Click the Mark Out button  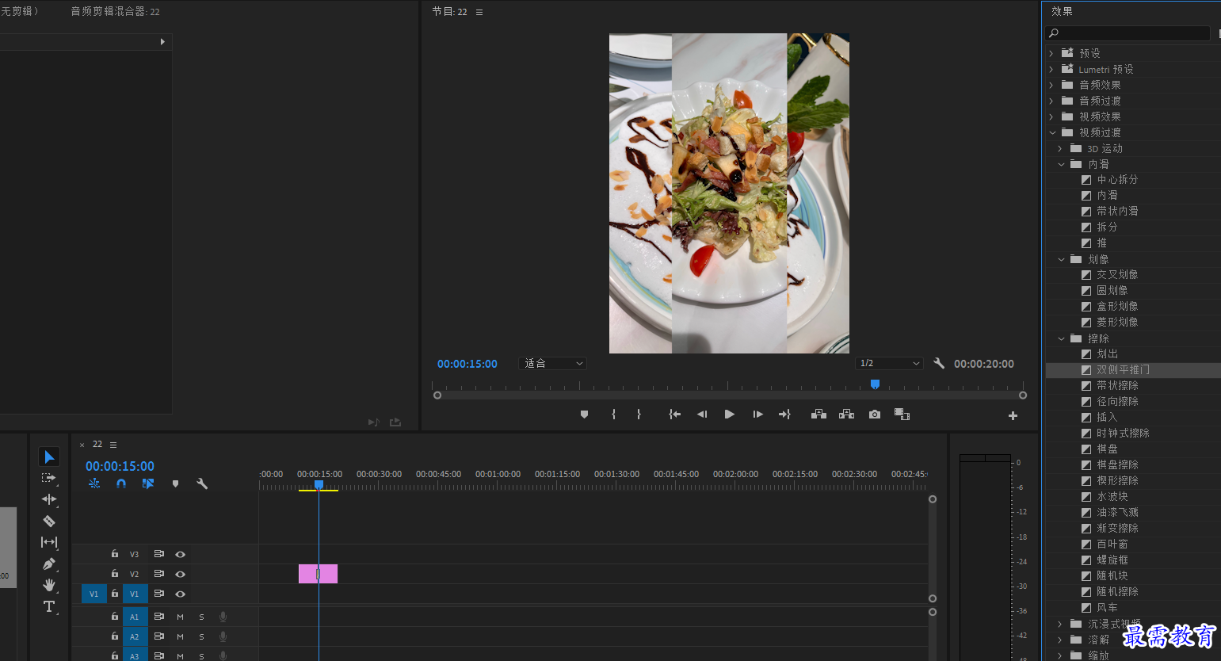point(639,415)
